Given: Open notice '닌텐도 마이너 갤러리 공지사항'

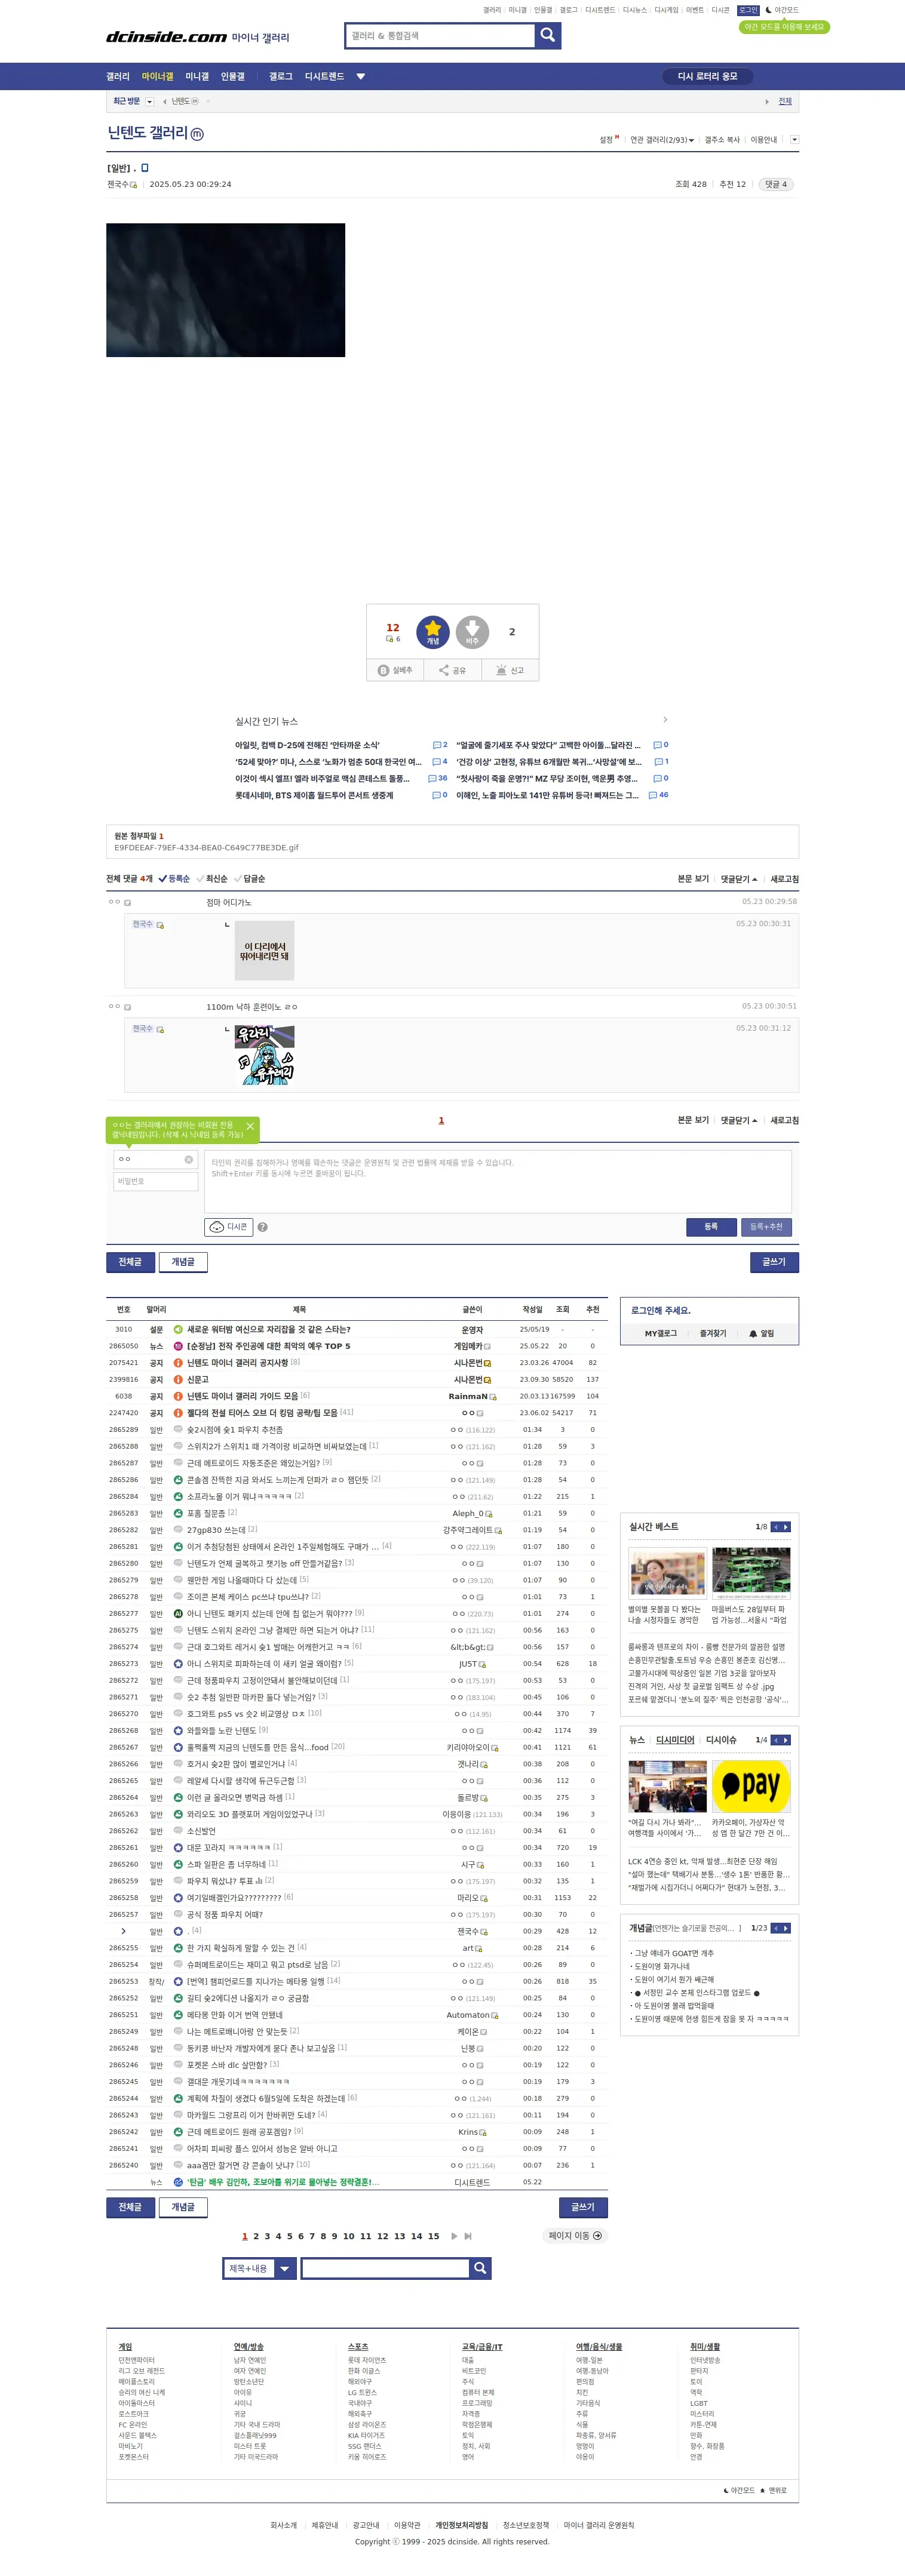Looking at the screenshot, I should (237, 1363).
